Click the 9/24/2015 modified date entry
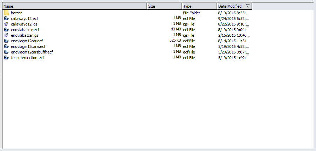316x151 pixels. 233,19
